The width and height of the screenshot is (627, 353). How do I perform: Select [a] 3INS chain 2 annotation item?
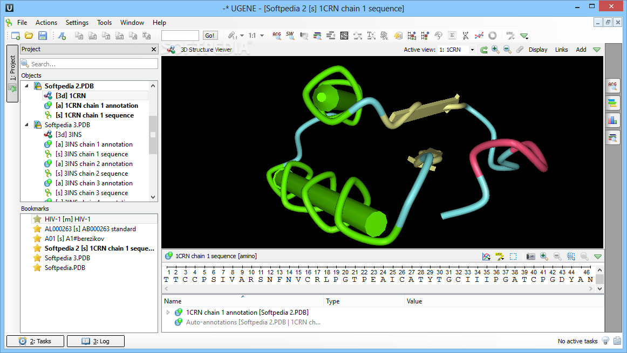click(x=94, y=164)
